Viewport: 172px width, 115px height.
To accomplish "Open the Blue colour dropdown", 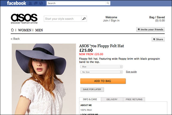I will point(102,67).
